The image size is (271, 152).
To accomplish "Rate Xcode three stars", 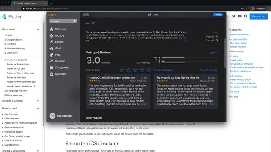I will coord(135,70).
